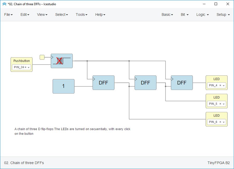Screen dimensions: 234x169
Task: Click the TinyFPGA B2 board label
Action: coord(218,163)
